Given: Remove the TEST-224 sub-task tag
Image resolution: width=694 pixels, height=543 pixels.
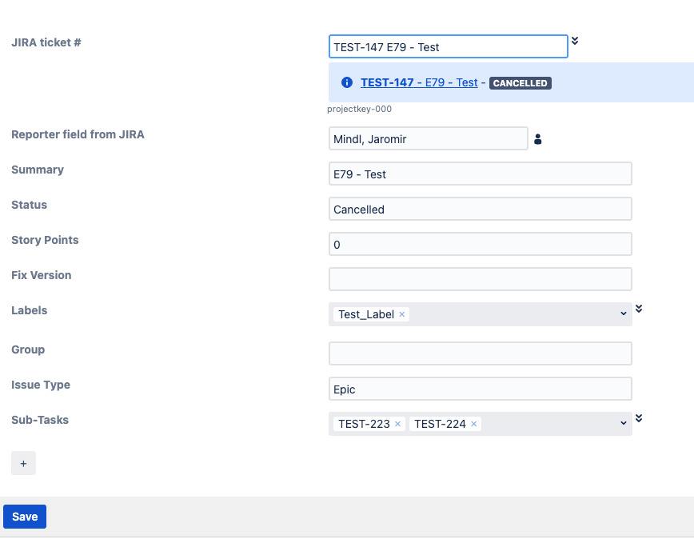Looking at the screenshot, I should (x=473, y=424).
